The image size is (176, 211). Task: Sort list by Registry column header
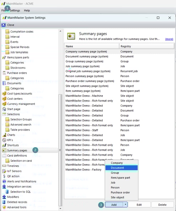click(x=146, y=46)
